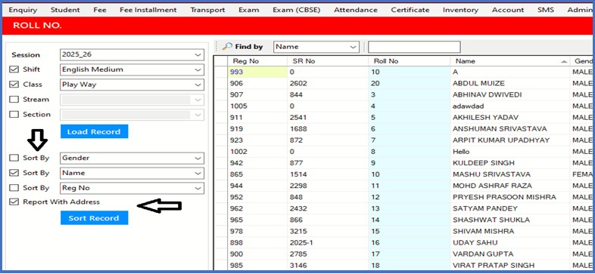
Task: Click the Find by magnifier icon
Action: click(x=227, y=47)
